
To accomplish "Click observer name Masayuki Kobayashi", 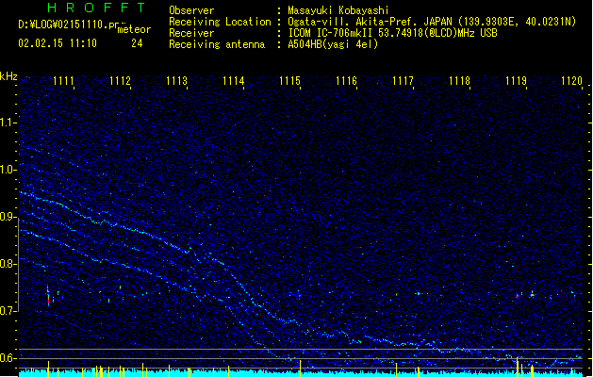I will [x=338, y=10].
